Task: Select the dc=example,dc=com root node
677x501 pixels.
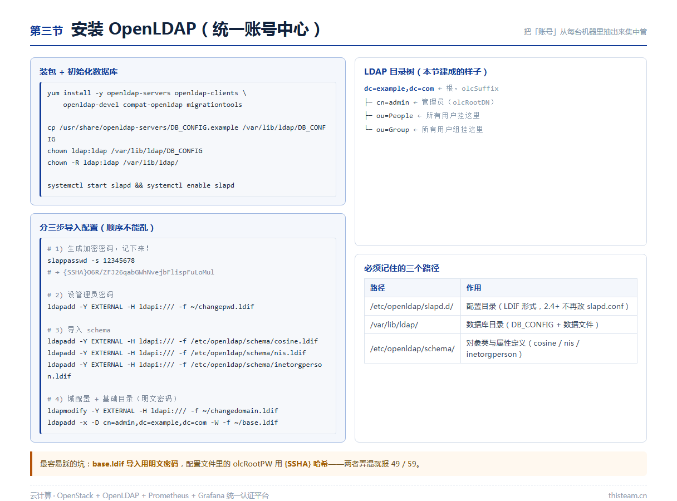Action: [399, 89]
